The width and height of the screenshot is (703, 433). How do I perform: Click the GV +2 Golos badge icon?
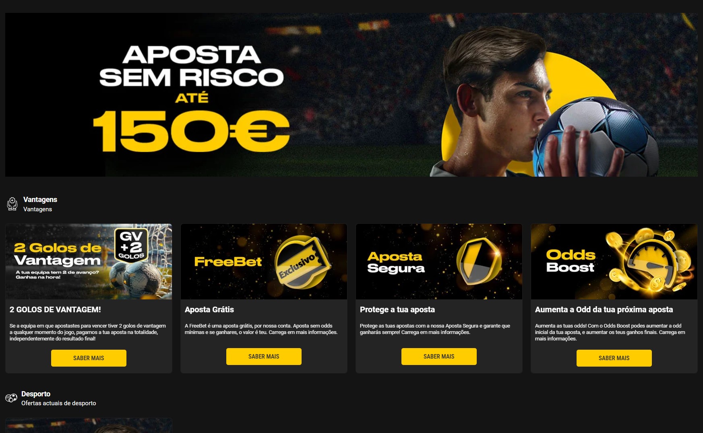pyautogui.click(x=131, y=245)
